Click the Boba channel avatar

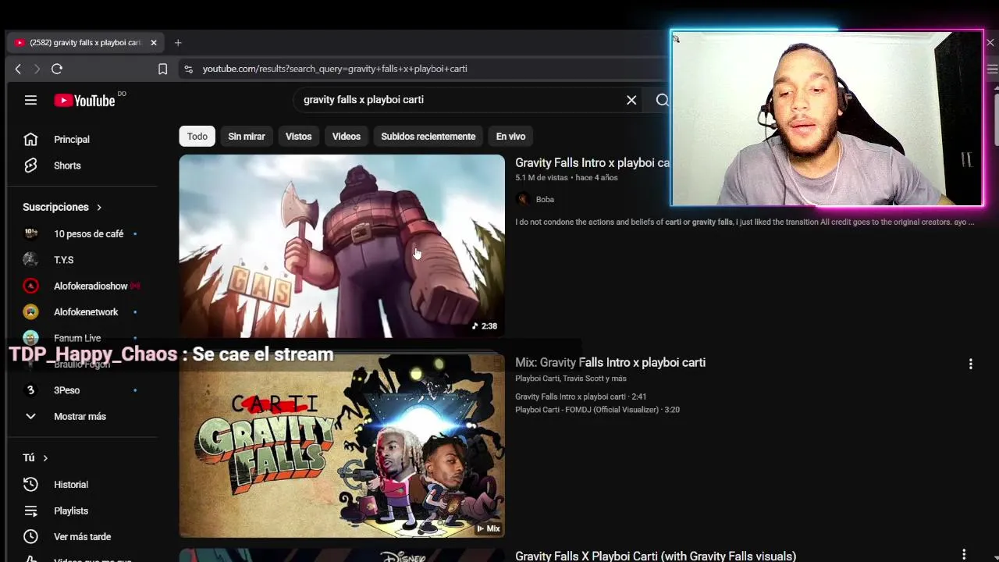[x=523, y=199]
